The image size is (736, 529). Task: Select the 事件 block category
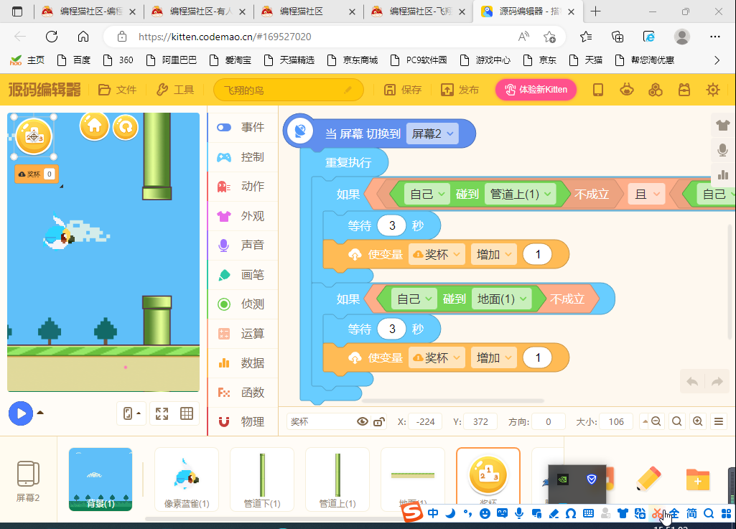[x=243, y=128]
